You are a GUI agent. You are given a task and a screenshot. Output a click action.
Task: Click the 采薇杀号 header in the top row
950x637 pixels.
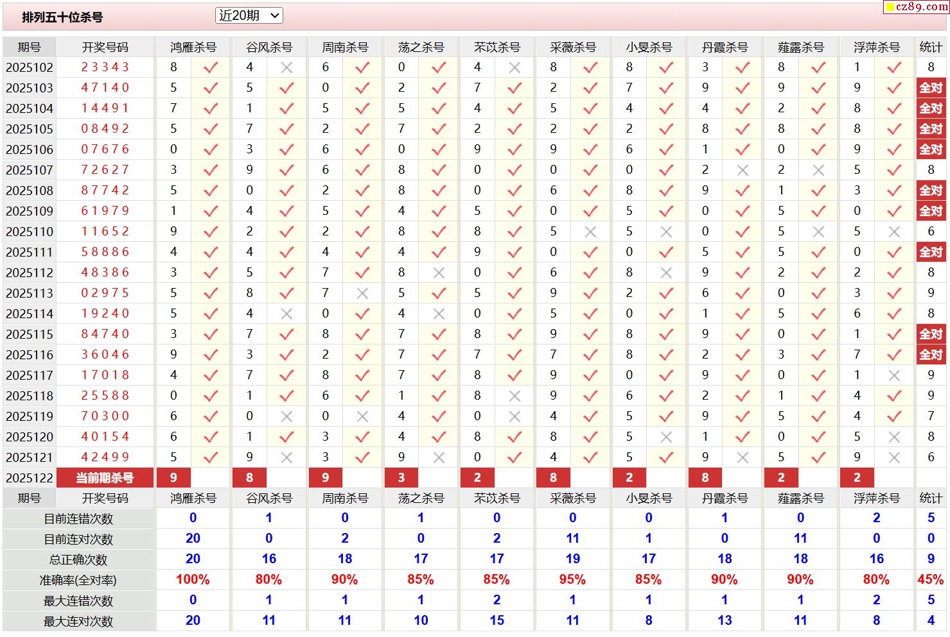coord(573,47)
